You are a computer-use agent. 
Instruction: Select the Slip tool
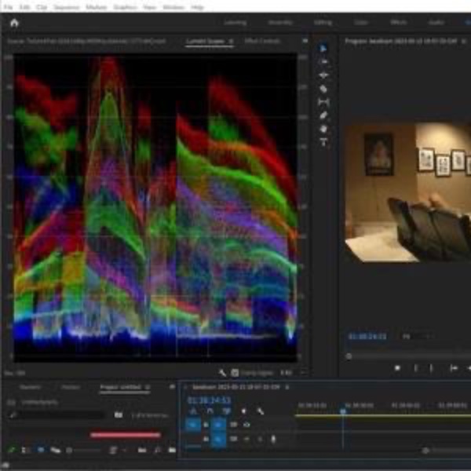(323, 102)
